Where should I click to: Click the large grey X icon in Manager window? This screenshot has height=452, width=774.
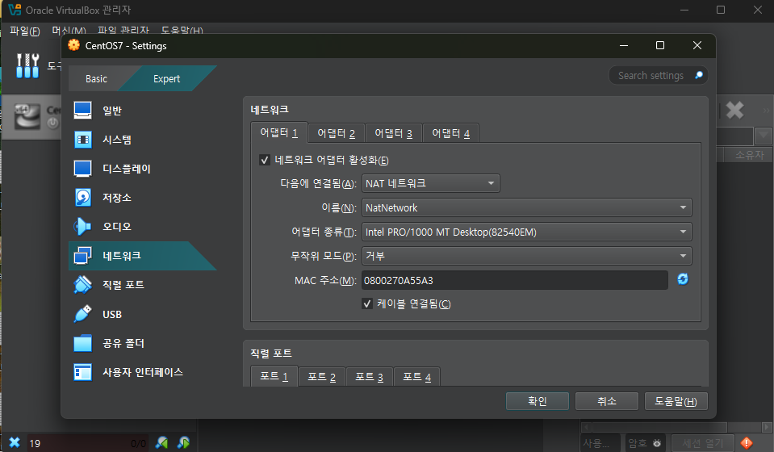734,110
